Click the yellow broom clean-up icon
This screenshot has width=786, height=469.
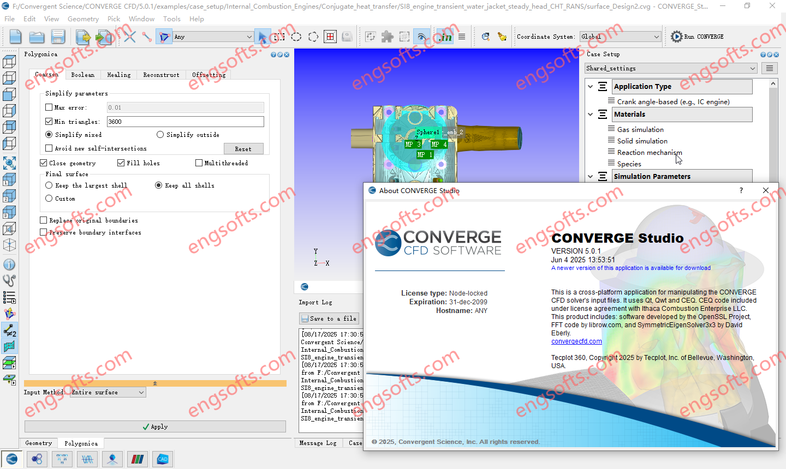502,37
